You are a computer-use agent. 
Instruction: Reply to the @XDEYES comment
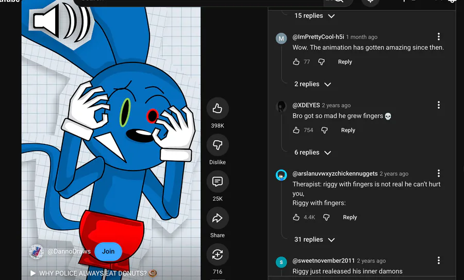click(348, 130)
